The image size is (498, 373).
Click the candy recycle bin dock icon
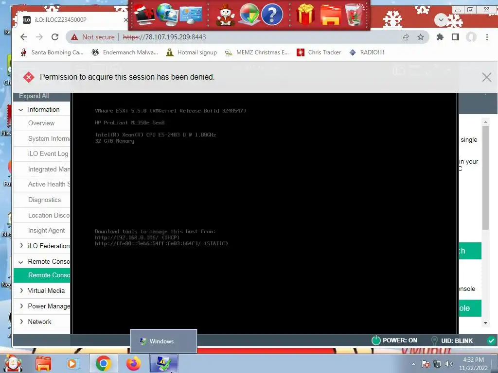(355, 15)
